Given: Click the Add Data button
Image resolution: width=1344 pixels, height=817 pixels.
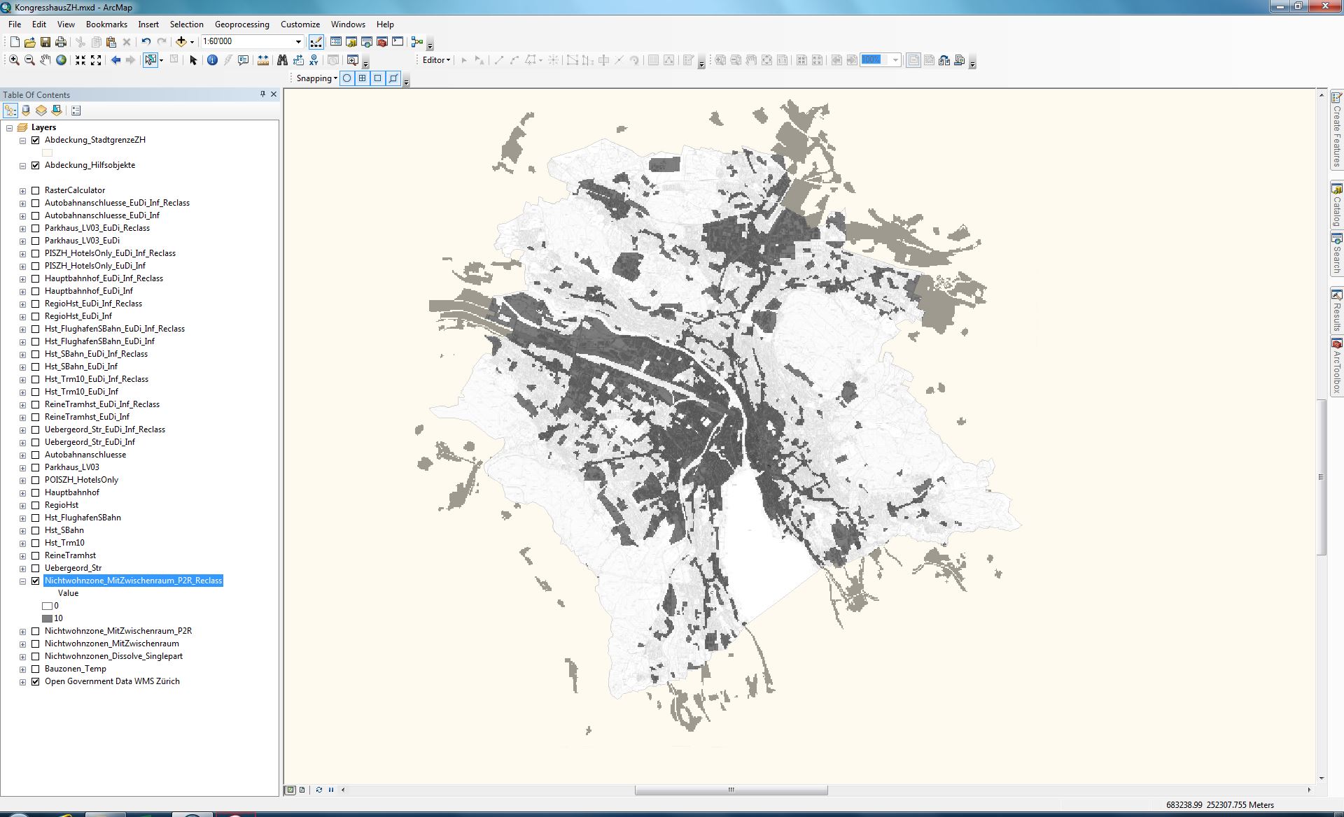Looking at the screenshot, I should coord(181,42).
